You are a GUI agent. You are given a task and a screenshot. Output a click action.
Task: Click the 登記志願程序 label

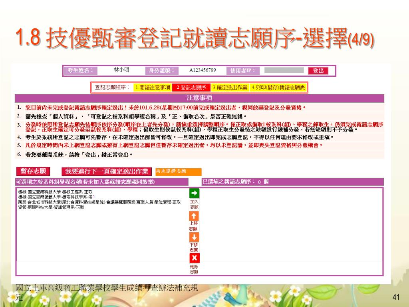tap(112, 87)
